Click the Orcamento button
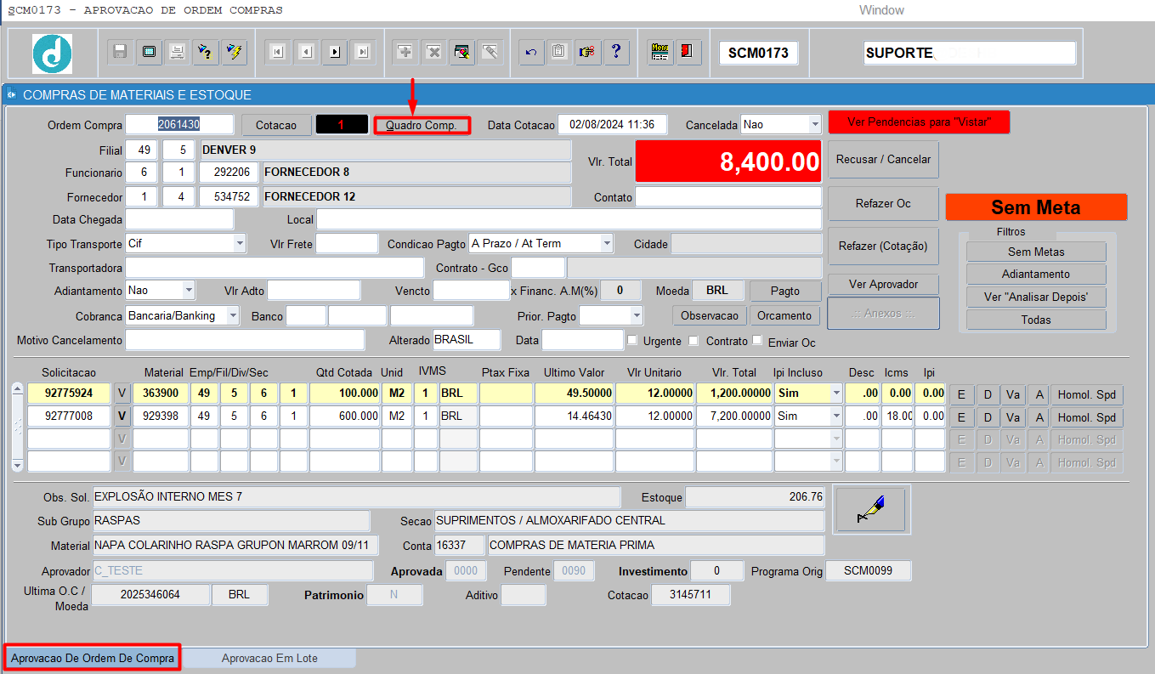The height and width of the screenshot is (674, 1155). [x=785, y=315]
